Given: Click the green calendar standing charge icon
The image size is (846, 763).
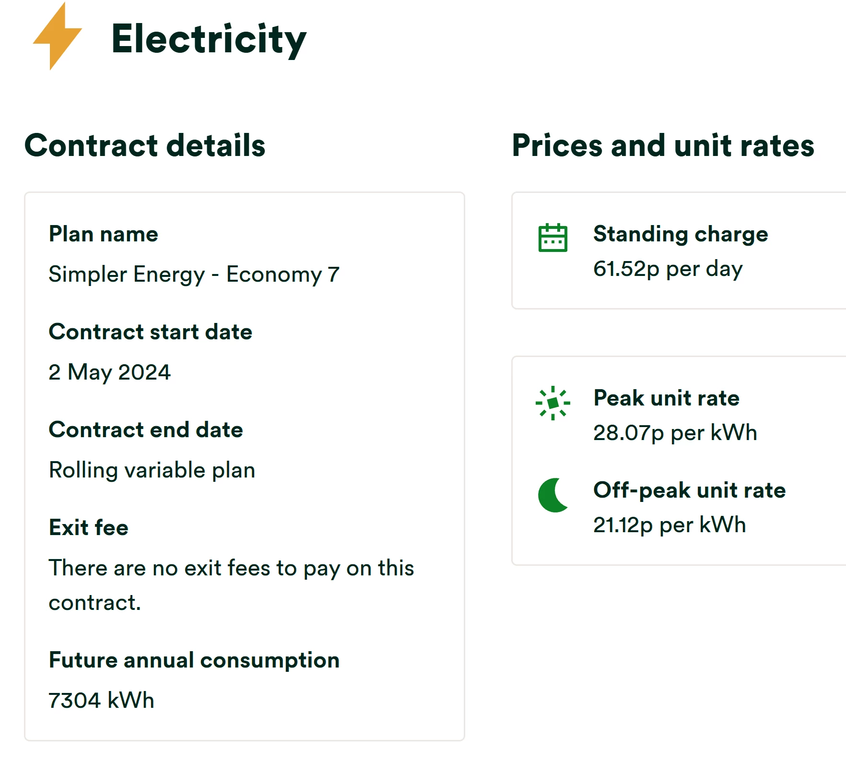Looking at the screenshot, I should pyautogui.click(x=552, y=238).
